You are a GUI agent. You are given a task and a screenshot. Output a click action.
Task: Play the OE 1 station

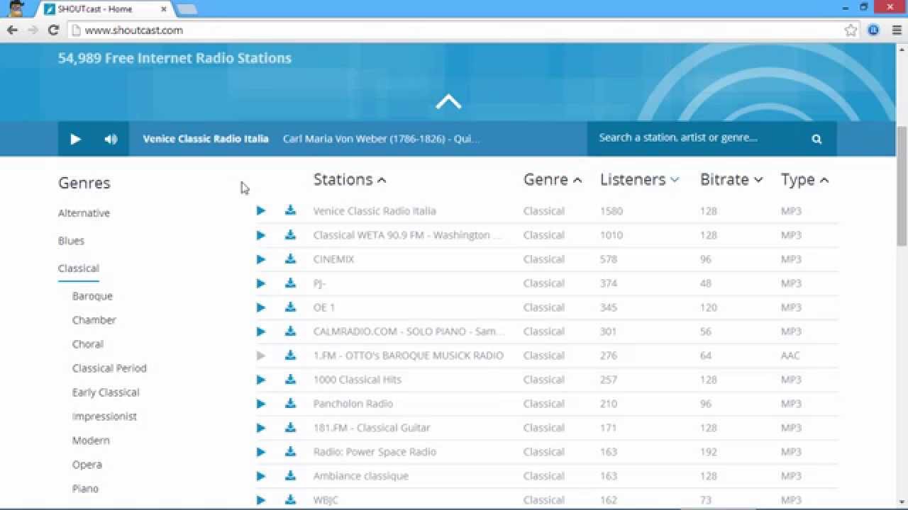[261, 307]
